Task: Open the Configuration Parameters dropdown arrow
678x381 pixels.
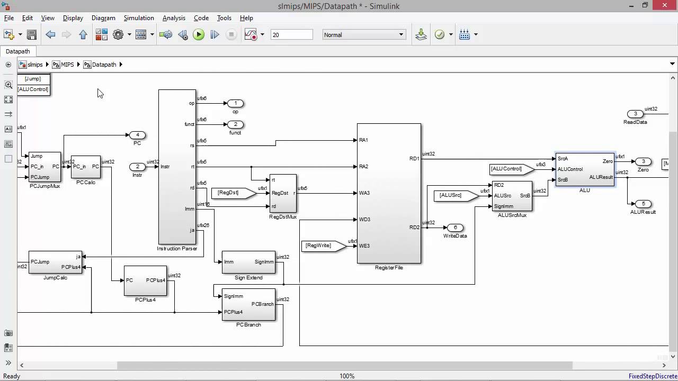Action: 129,34
